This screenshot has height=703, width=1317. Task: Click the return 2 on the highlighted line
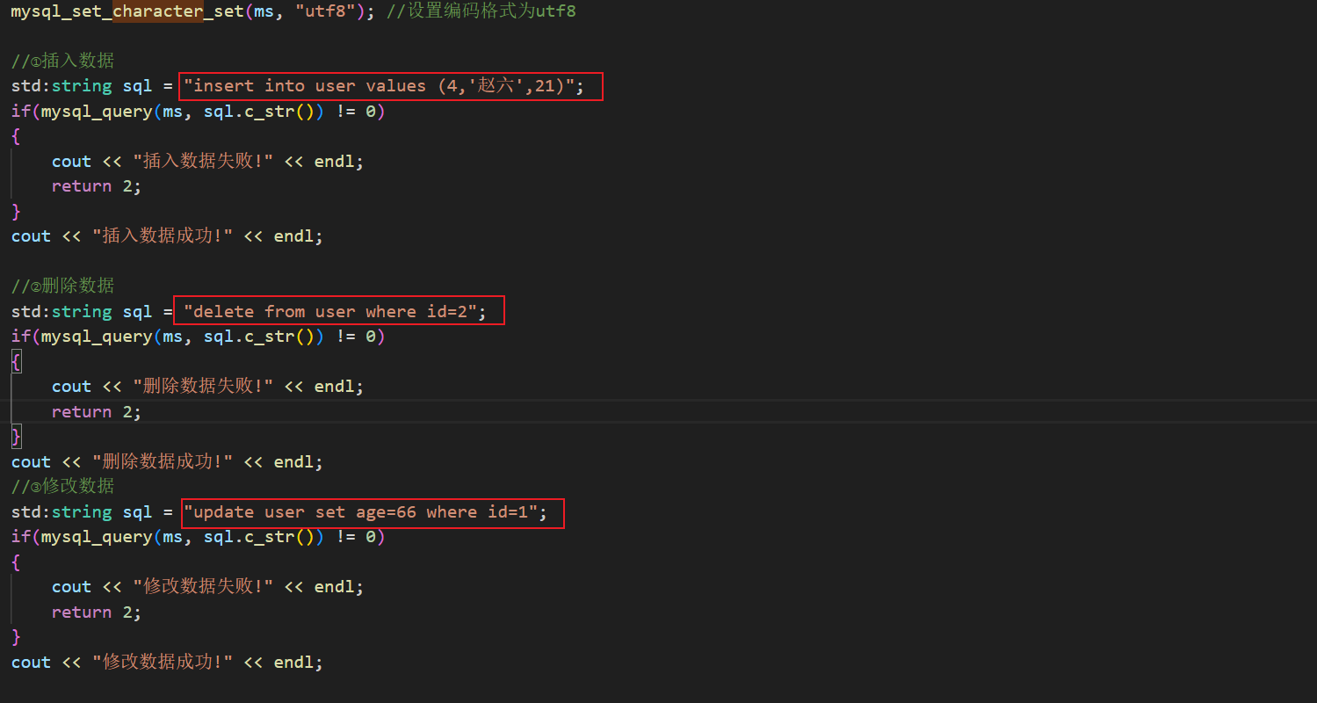coord(97,412)
